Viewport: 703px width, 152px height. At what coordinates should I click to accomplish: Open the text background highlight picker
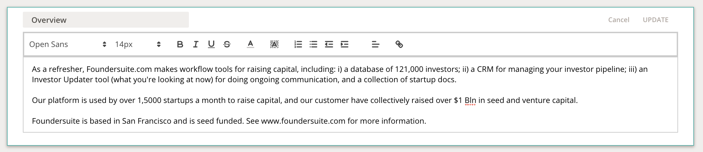(274, 44)
